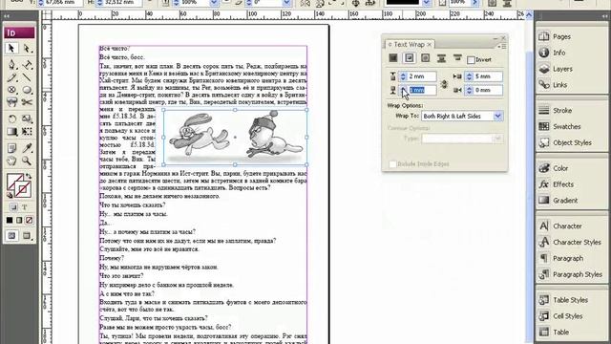Enable the Invert checkbox
The width and height of the screenshot is (611, 344).
point(471,60)
